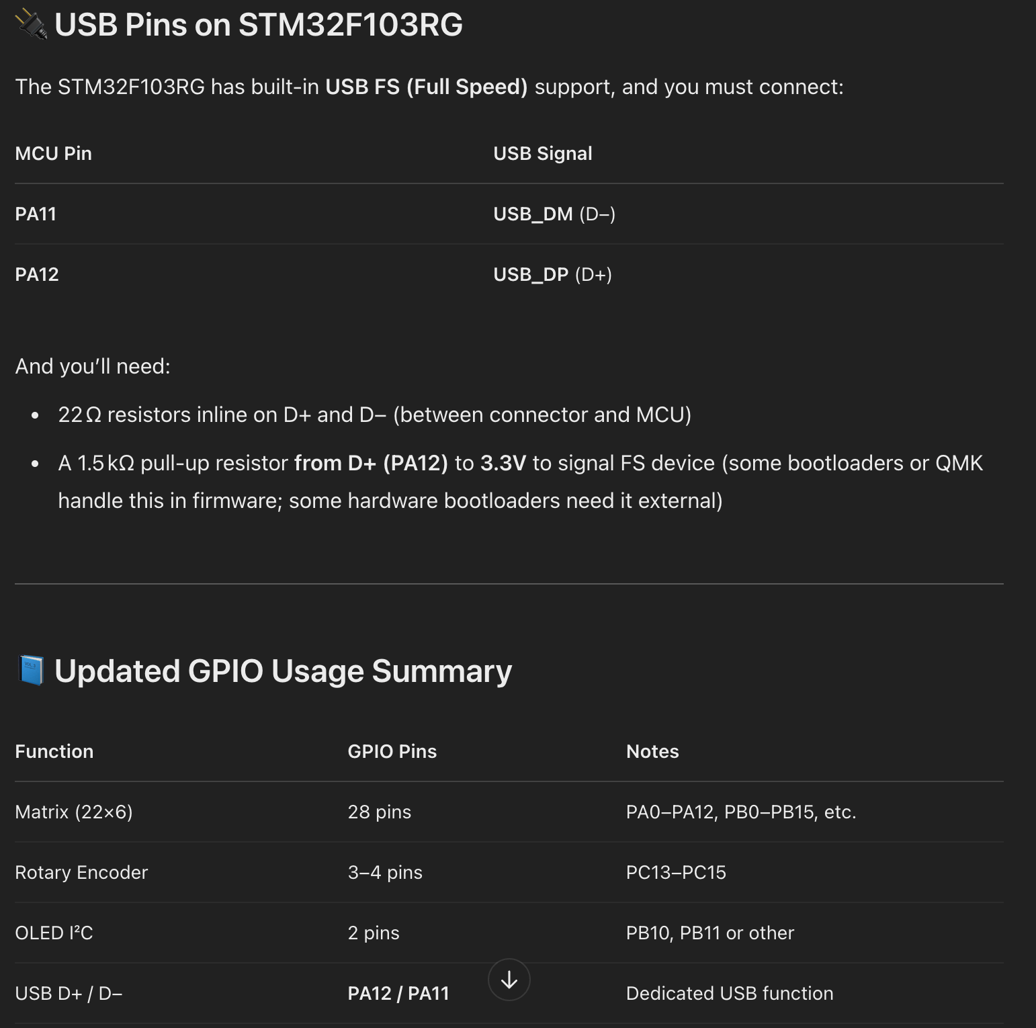This screenshot has width=1036, height=1028.
Task: Click the plug emoji beside USB Pins heading
Action: pos(31,24)
